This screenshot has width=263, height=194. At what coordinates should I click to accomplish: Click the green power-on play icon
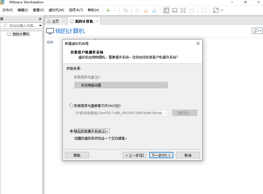(108, 10)
